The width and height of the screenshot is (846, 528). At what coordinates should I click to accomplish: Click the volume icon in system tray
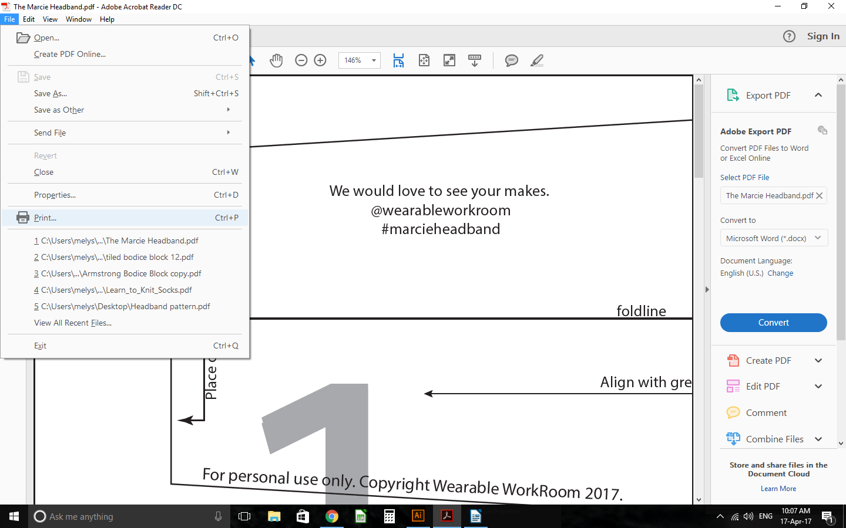pos(748,516)
